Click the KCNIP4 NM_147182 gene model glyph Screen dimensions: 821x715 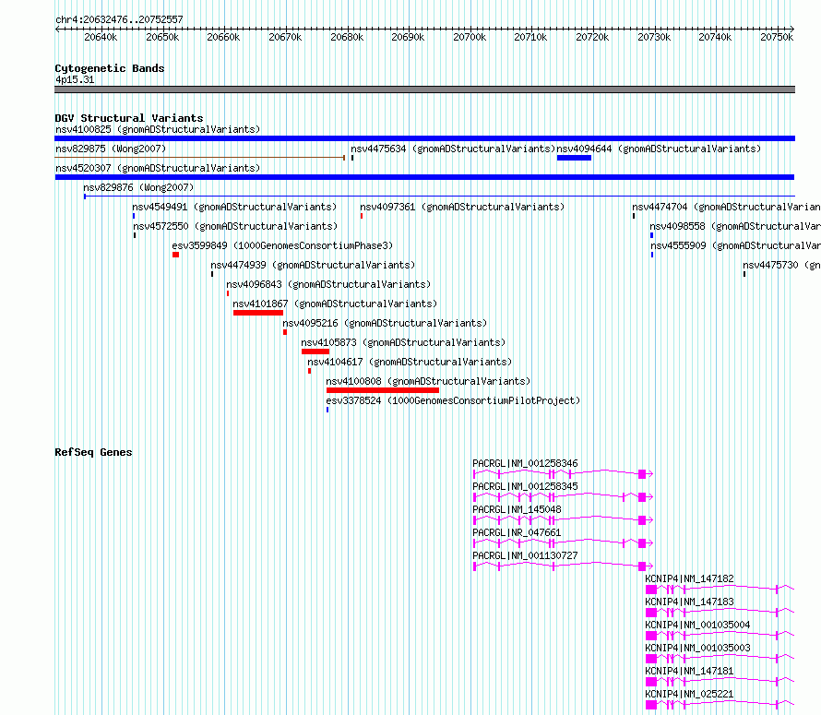point(720,590)
